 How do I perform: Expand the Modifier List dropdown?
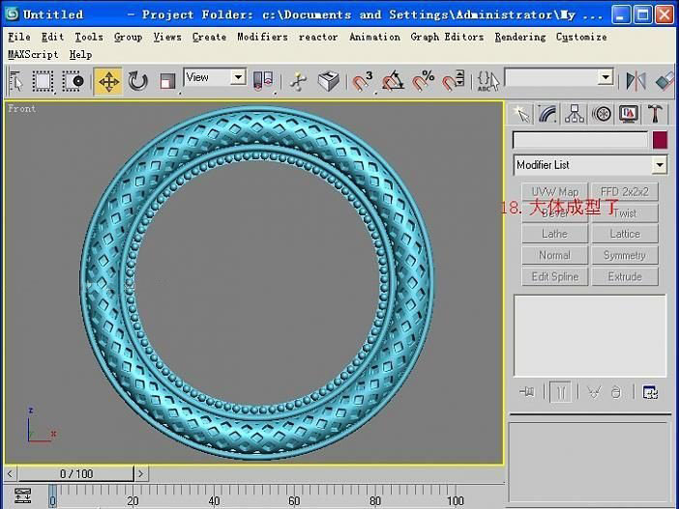[x=590, y=165]
